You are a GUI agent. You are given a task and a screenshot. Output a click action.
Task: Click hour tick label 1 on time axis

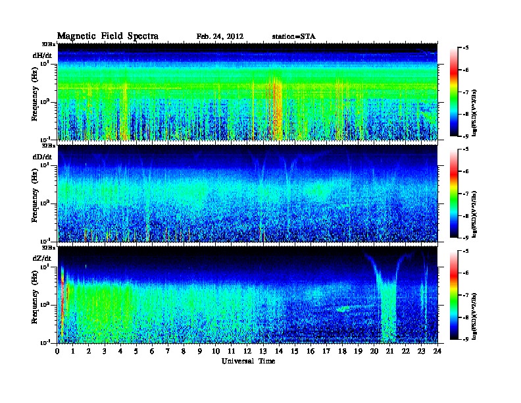pos(73,352)
